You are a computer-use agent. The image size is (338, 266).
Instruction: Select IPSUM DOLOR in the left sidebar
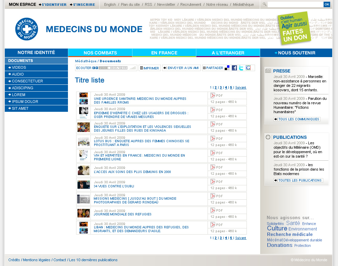[x=36, y=102]
